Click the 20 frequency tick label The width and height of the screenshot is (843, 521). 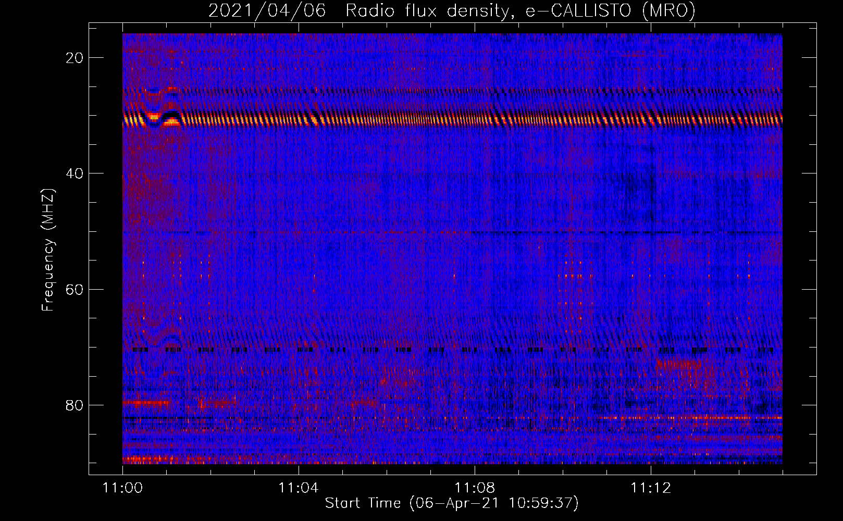click(x=75, y=58)
